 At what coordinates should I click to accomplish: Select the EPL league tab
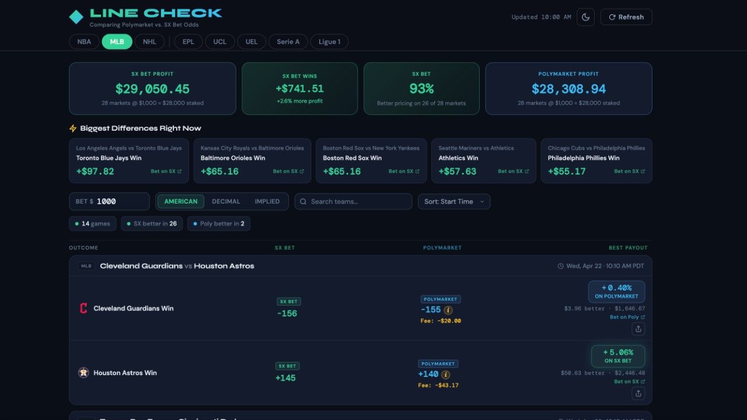(188, 41)
